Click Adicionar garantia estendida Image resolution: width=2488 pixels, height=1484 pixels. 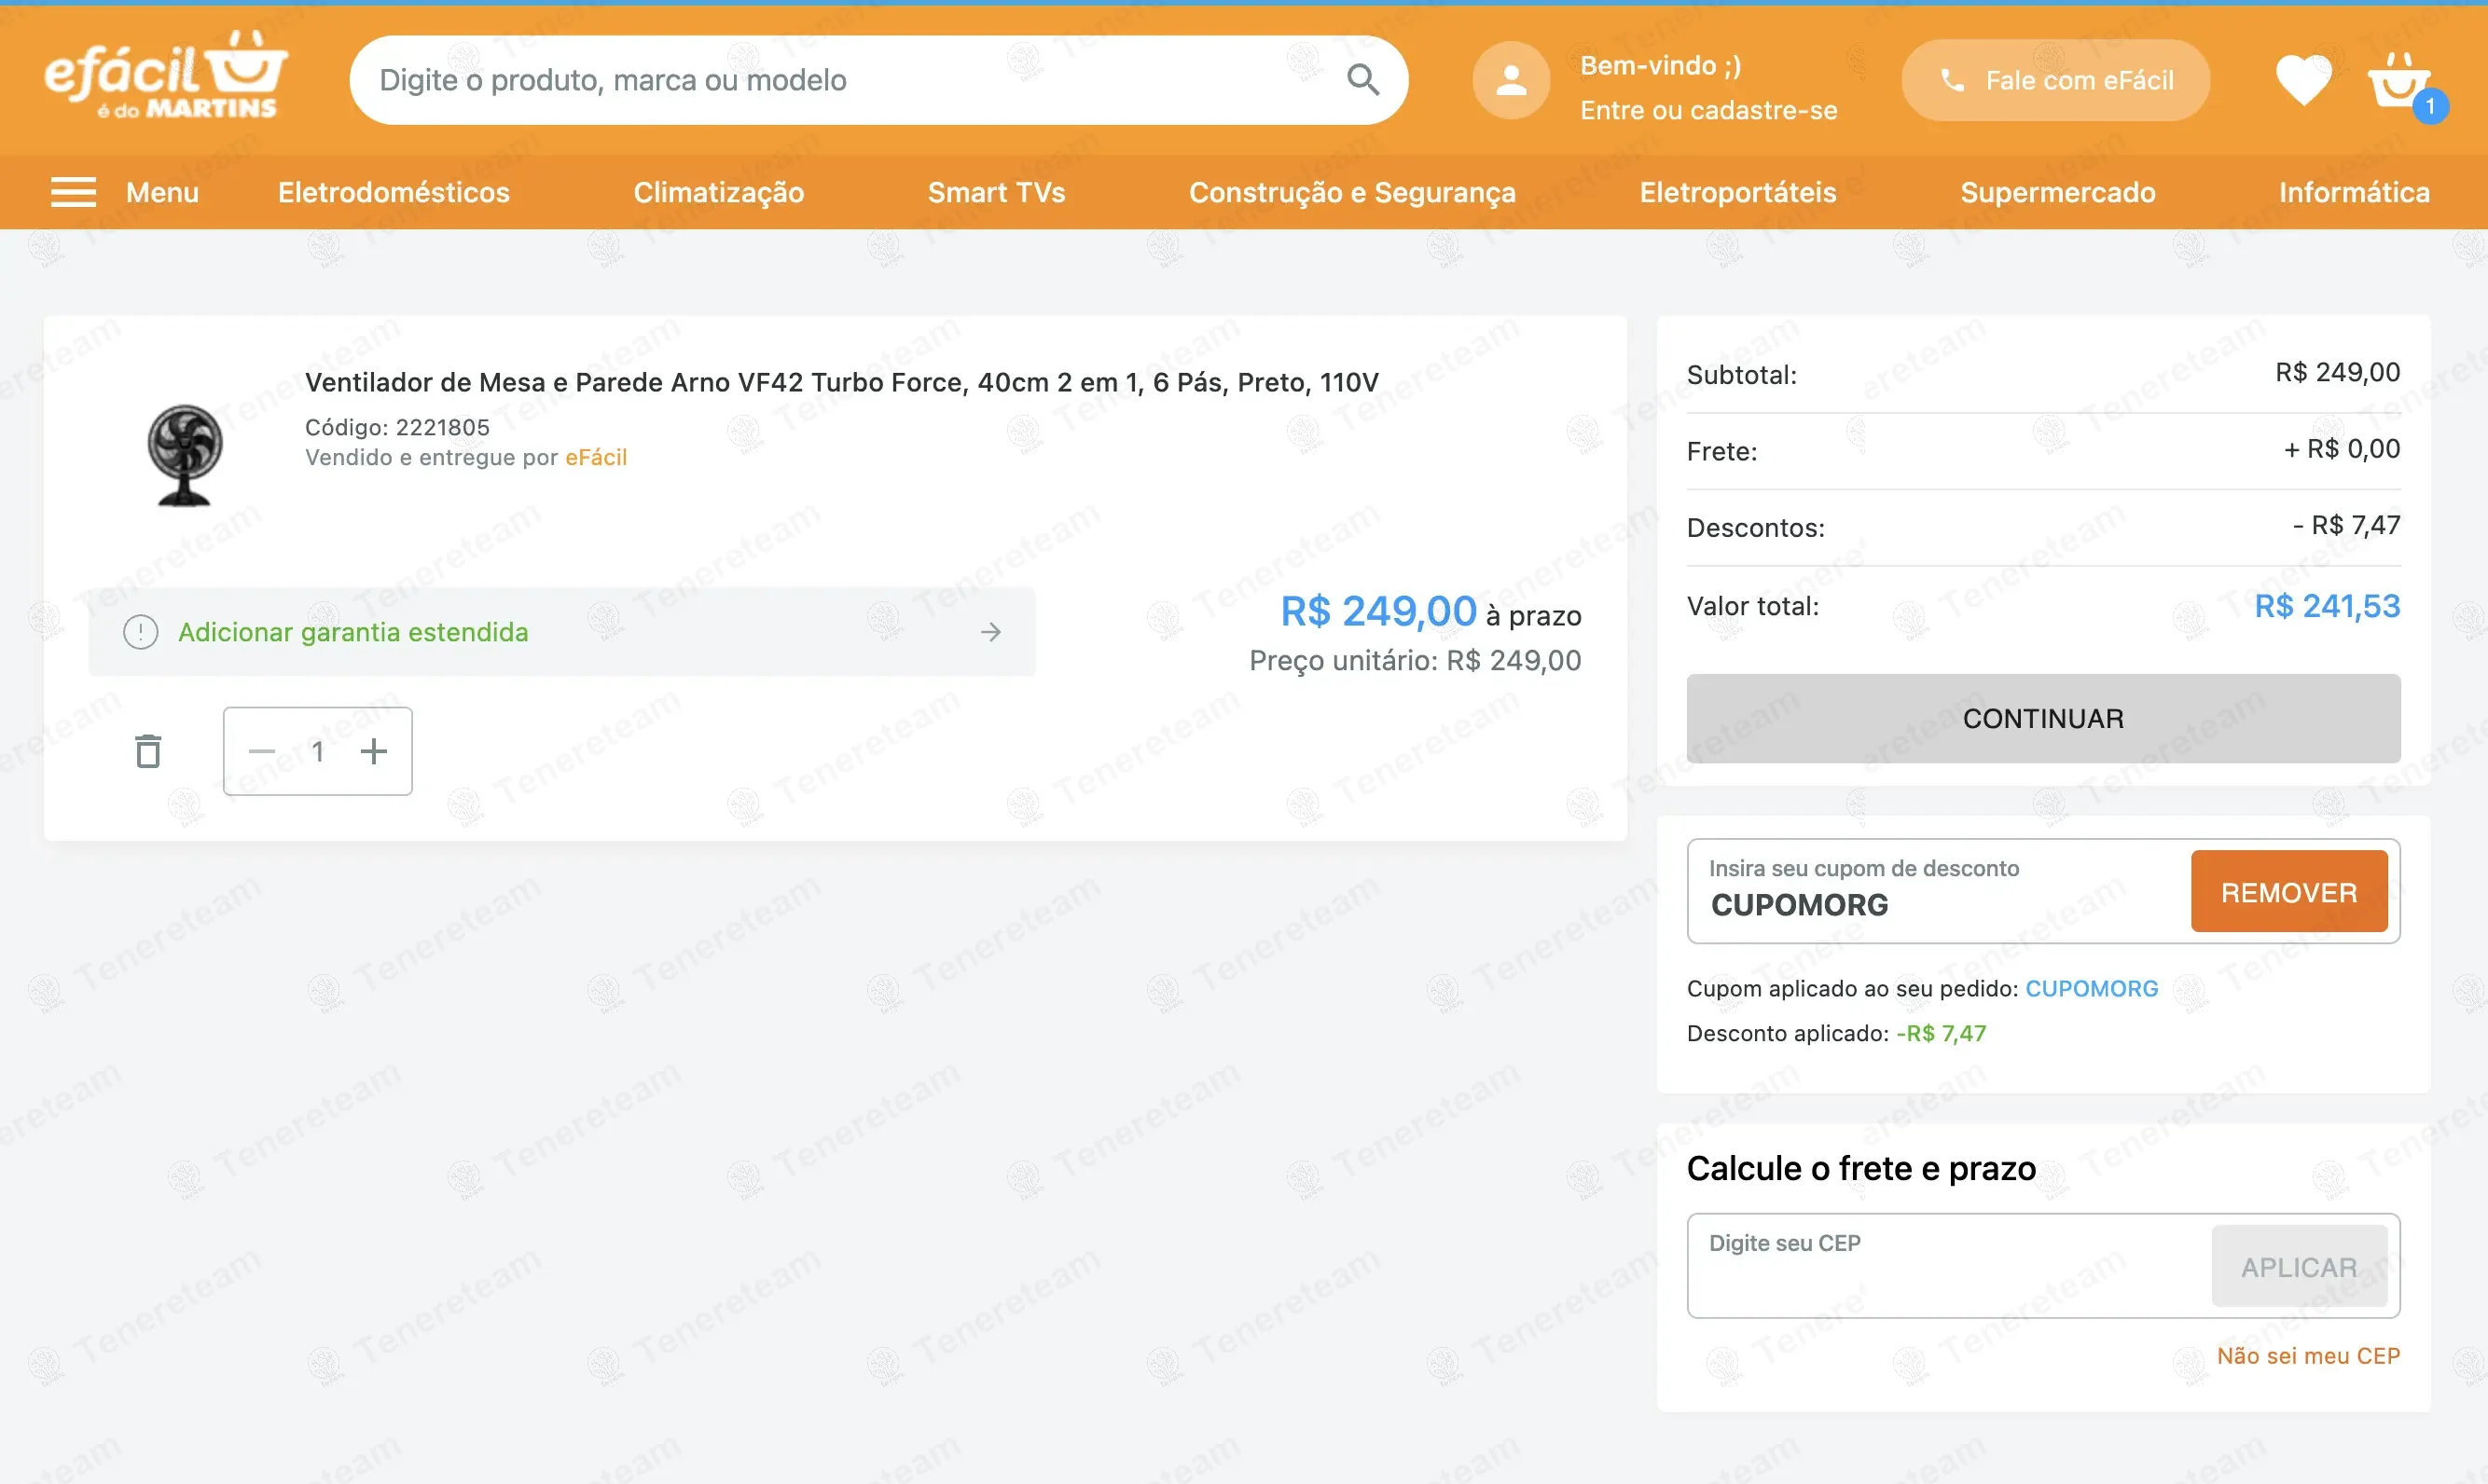coord(352,632)
